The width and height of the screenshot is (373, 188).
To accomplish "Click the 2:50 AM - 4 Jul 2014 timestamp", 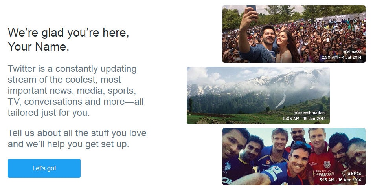I will (x=341, y=57).
